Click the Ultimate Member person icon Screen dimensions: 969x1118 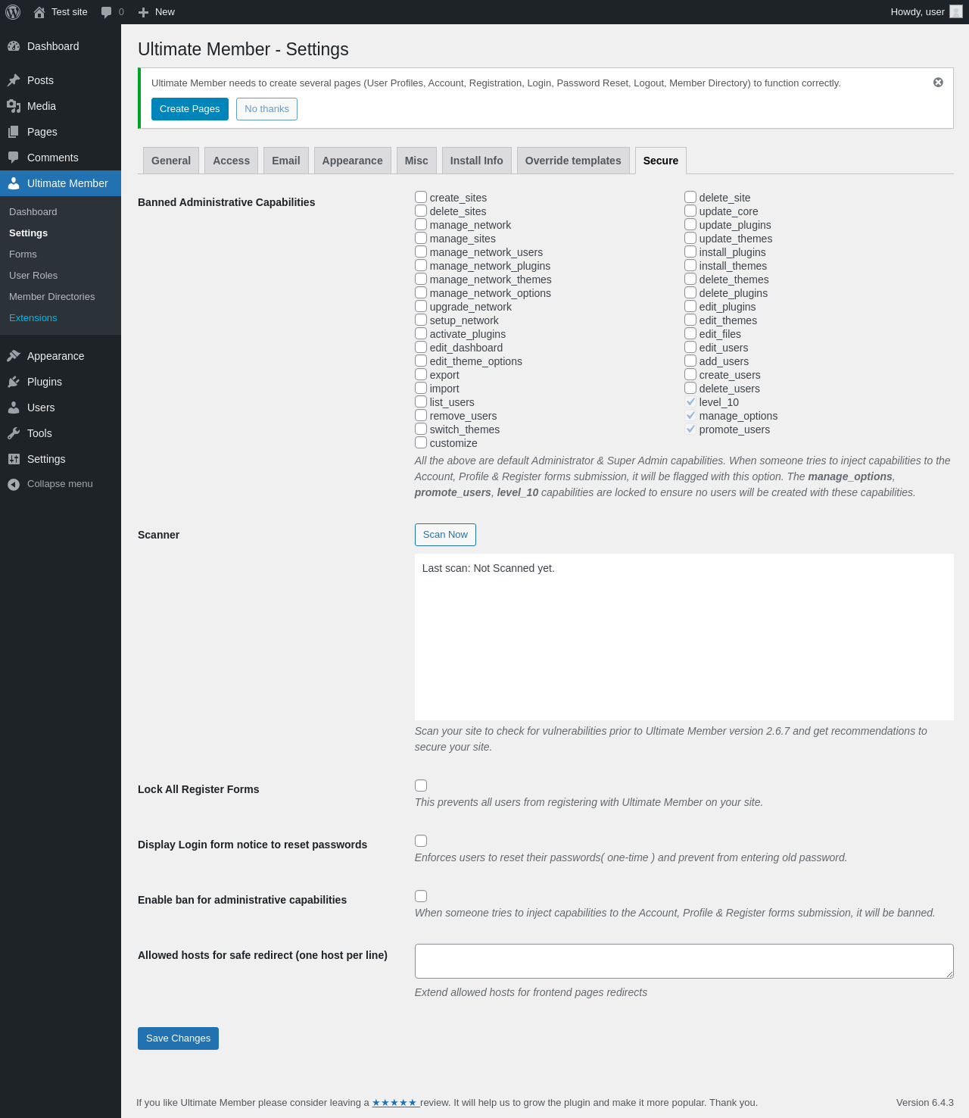pos(14,183)
